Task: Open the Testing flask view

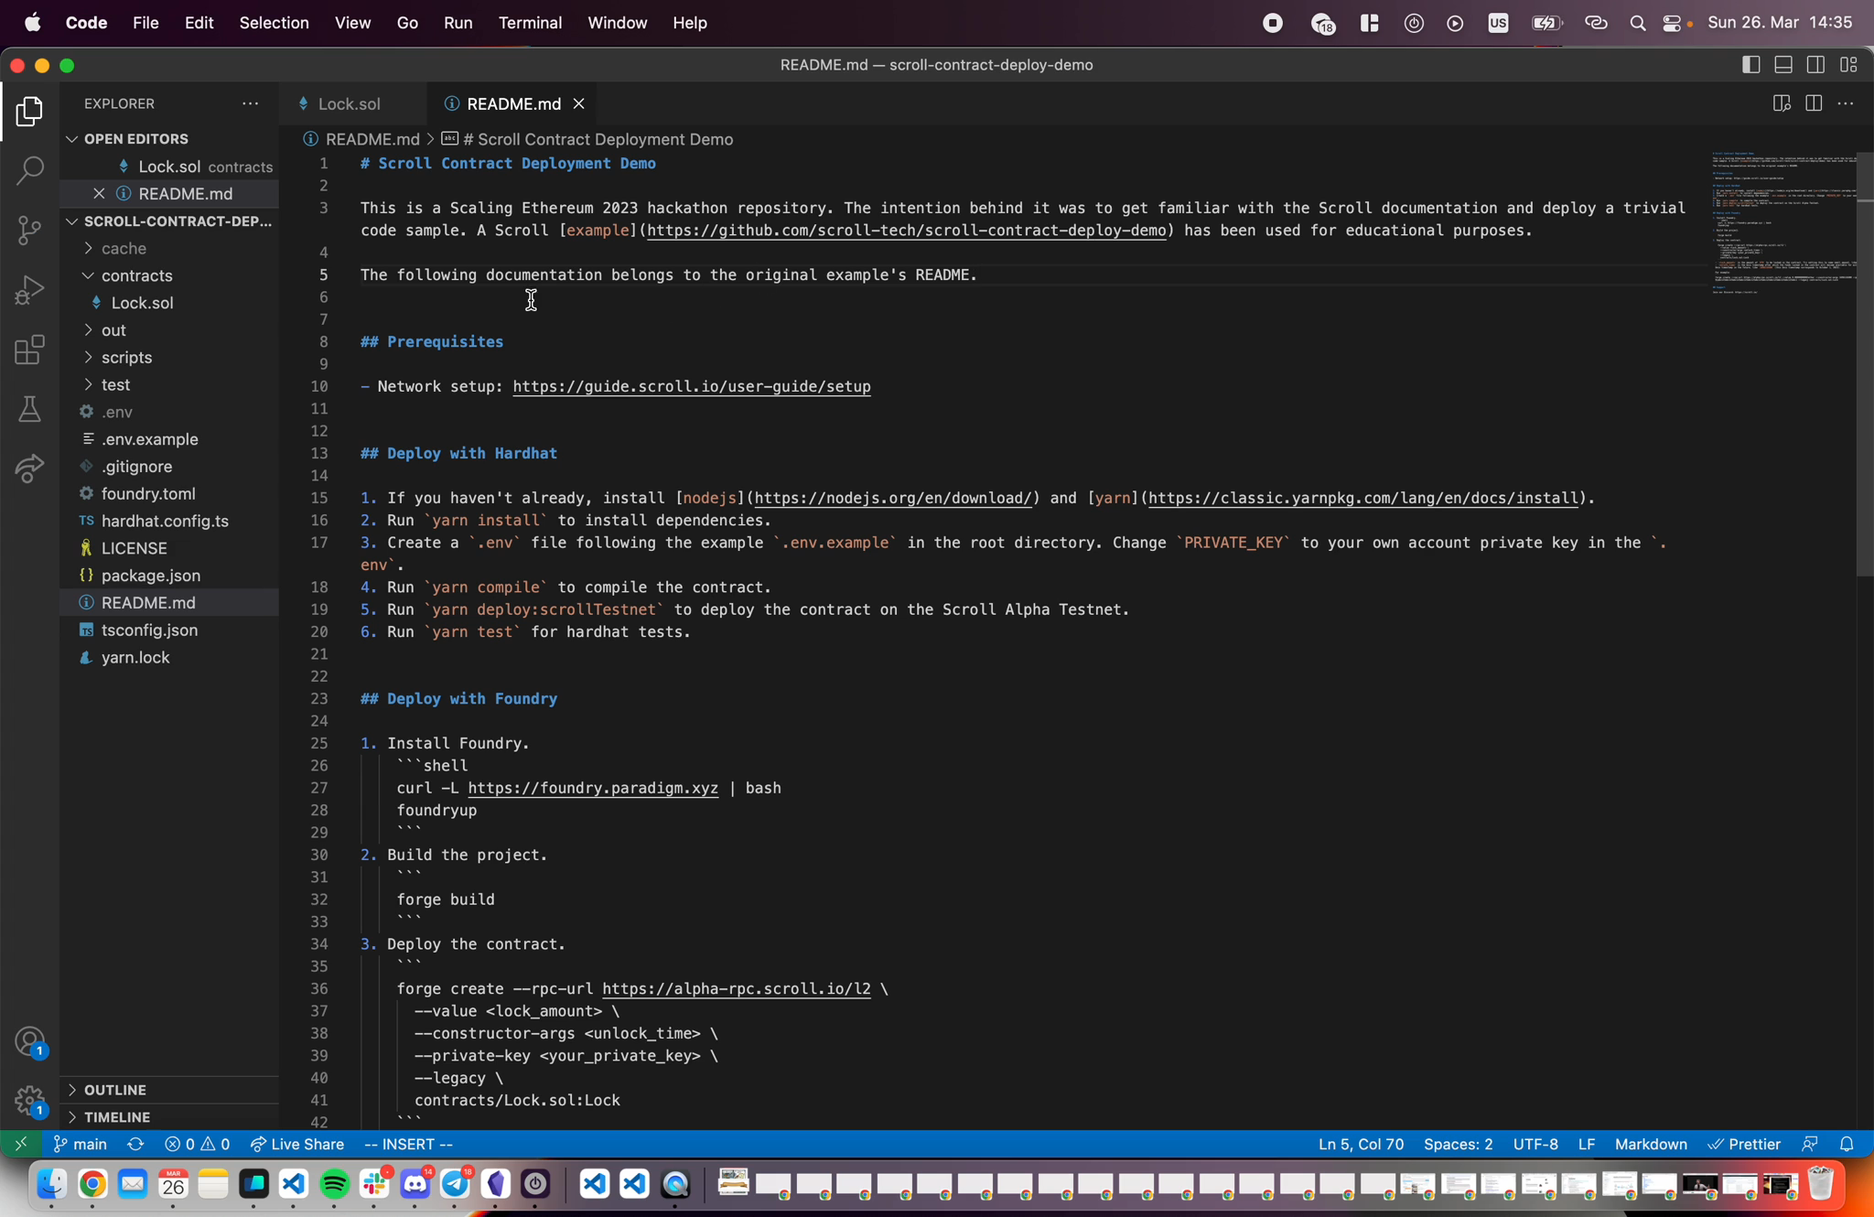Action: pos(29,409)
